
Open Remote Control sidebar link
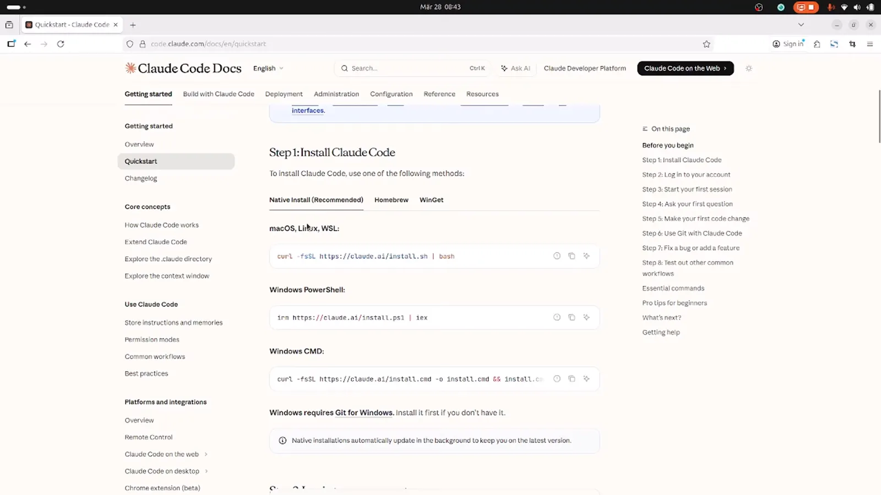(149, 437)
